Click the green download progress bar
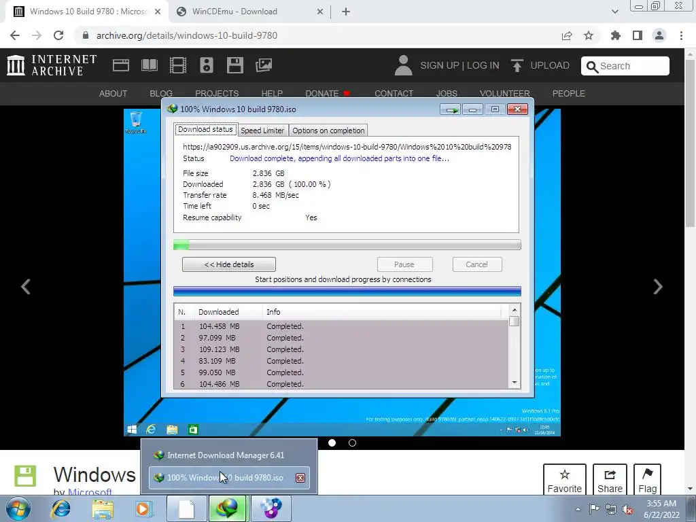696x522 pixels. [347, 245]
